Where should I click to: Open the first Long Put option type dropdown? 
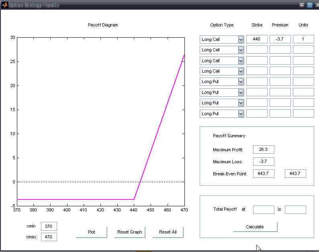222,81
